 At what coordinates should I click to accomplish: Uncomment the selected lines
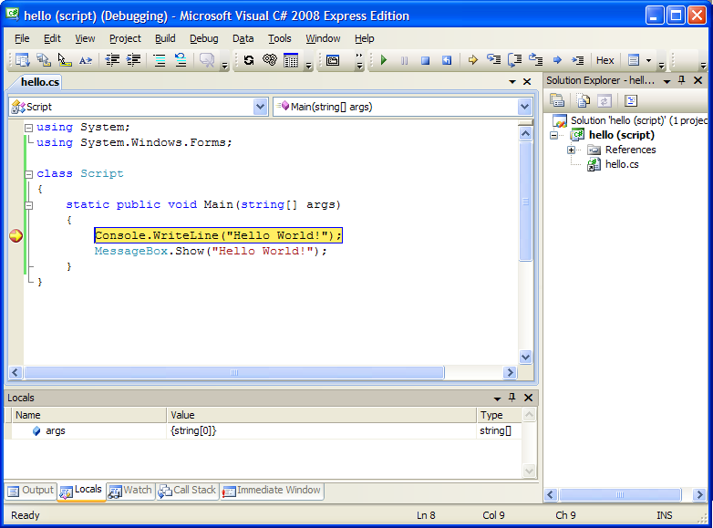[181, 60]
